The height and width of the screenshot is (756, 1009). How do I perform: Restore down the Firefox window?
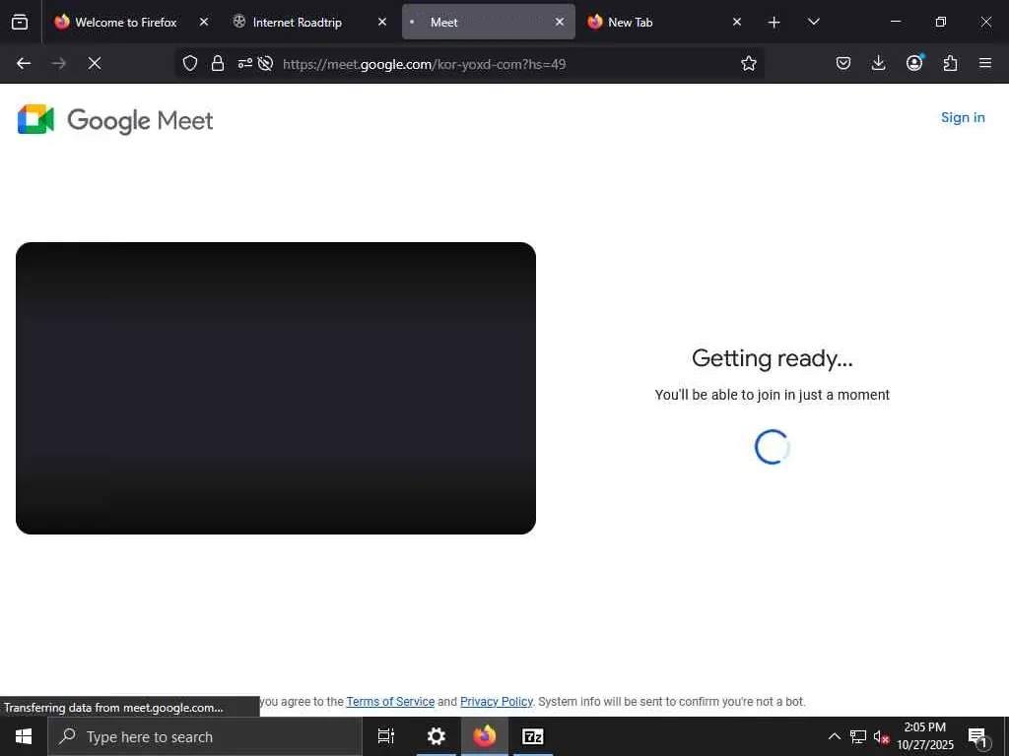click(941, 22)
